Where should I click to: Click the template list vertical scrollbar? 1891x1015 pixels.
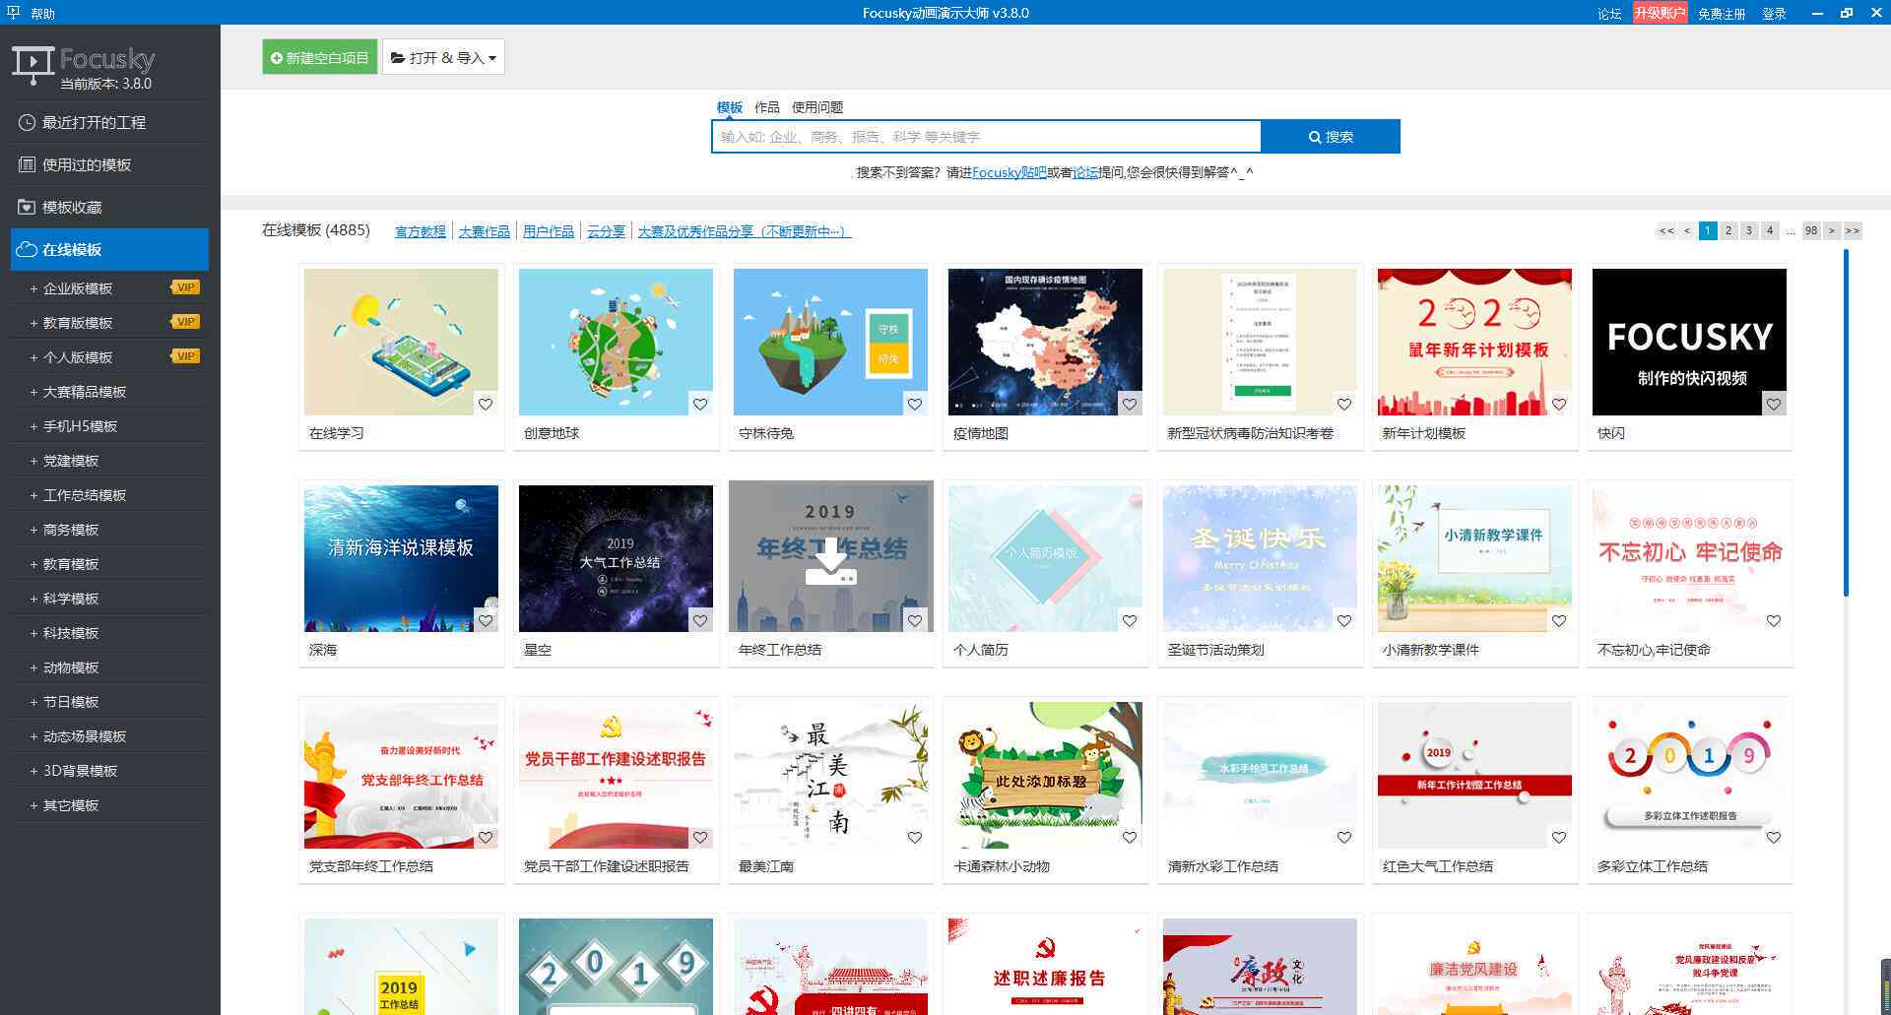point(1846,423)
